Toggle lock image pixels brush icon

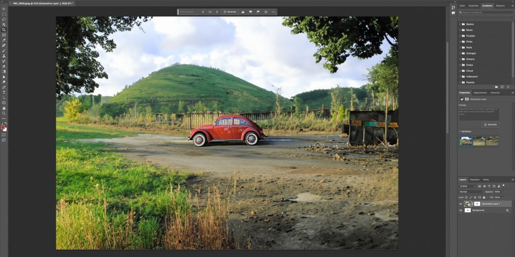471,197
